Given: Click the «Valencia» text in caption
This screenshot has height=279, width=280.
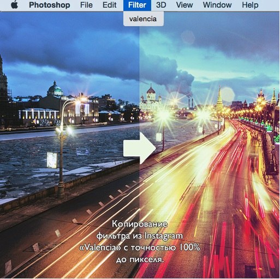Looking at the screenshot, I should (100, 247).
